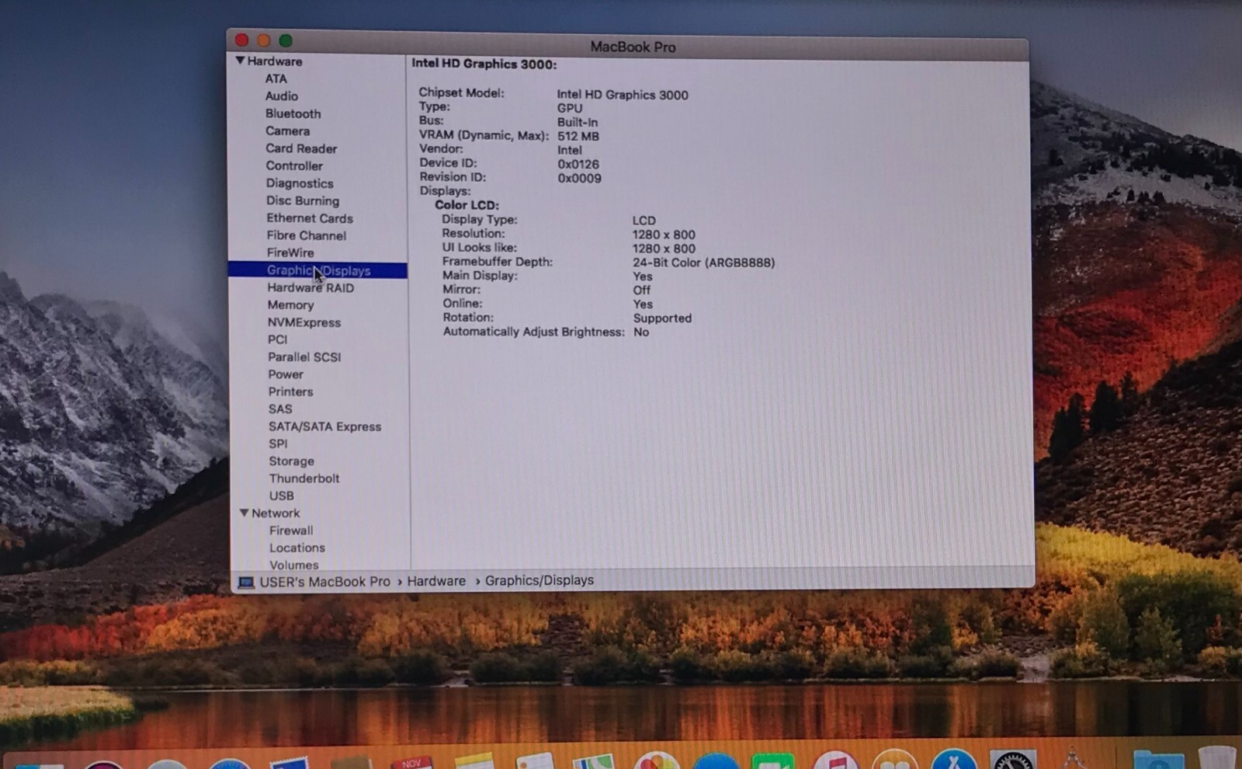Select PCI in the hardware list
Viewport: 1242px width, 769px height.
[x=277, y=339]
